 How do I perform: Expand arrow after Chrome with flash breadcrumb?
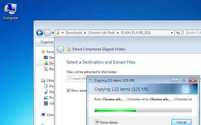(118, 33)
